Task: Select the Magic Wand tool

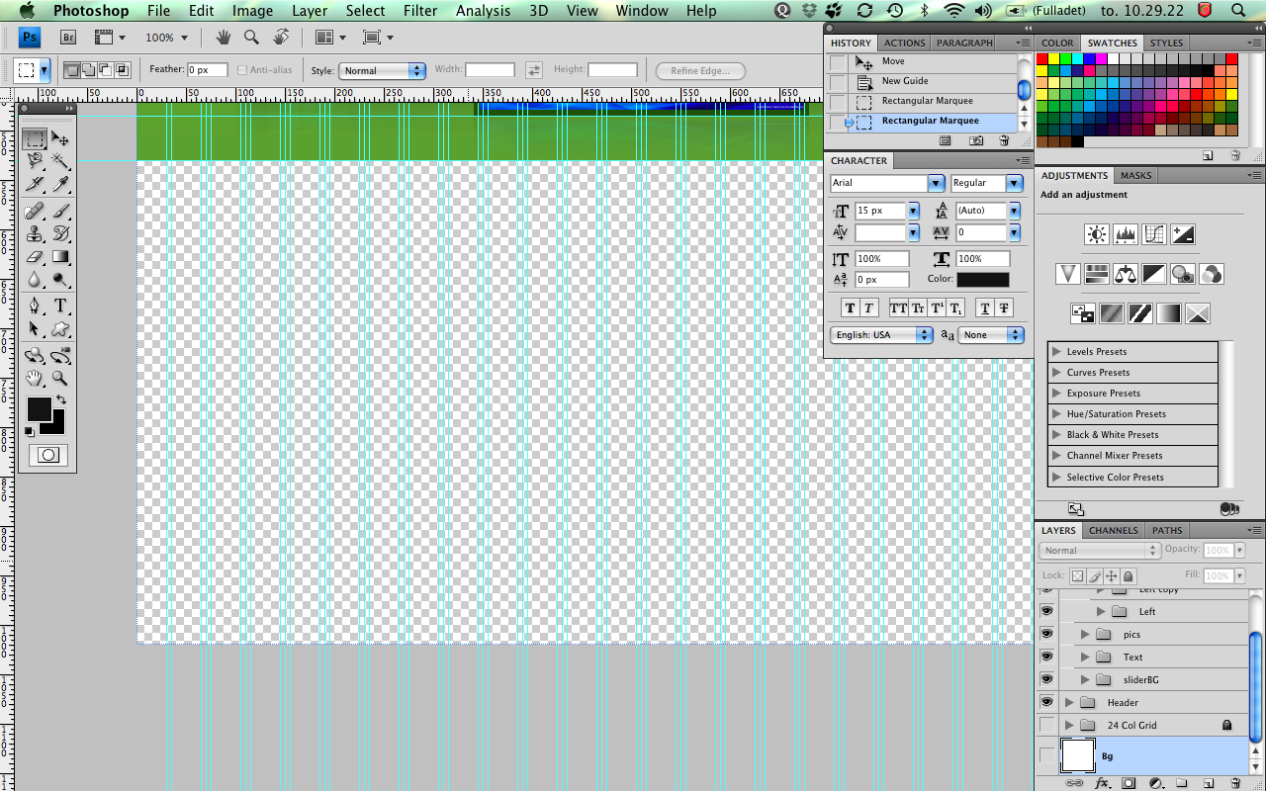Action: pyautogui.click(x=60, y=161)
